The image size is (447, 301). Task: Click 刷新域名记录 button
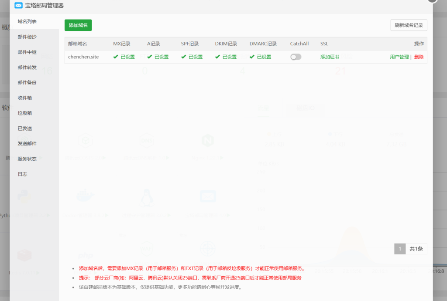click(409, 25)
